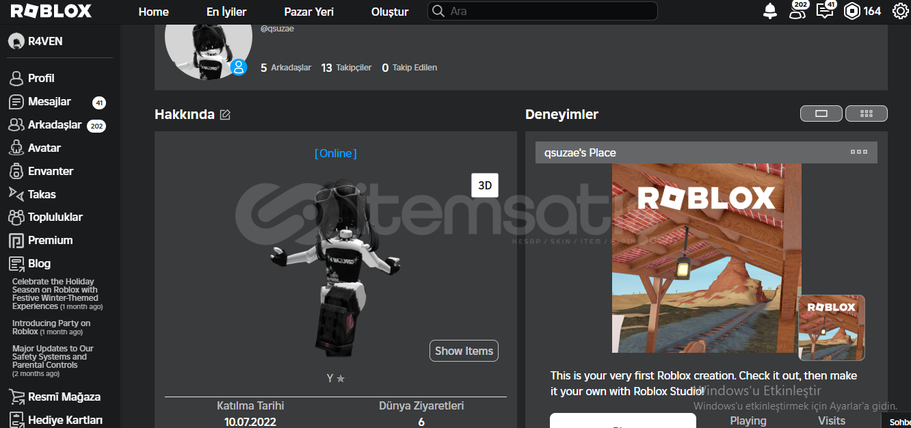Open the messages icon showing 41

point(826,10)
